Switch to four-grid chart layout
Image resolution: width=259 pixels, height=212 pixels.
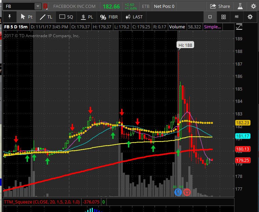coord(224,17)
